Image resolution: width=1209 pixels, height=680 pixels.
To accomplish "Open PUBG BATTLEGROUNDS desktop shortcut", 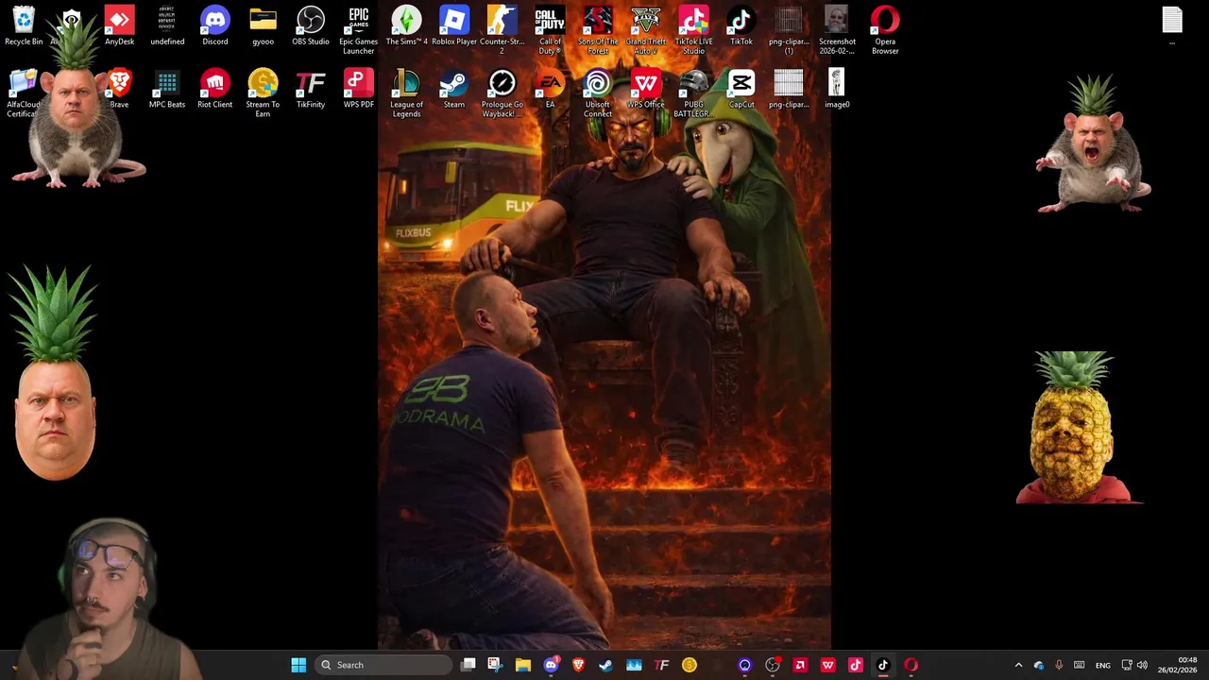I will pyautogui.click(x=693, y=93).
